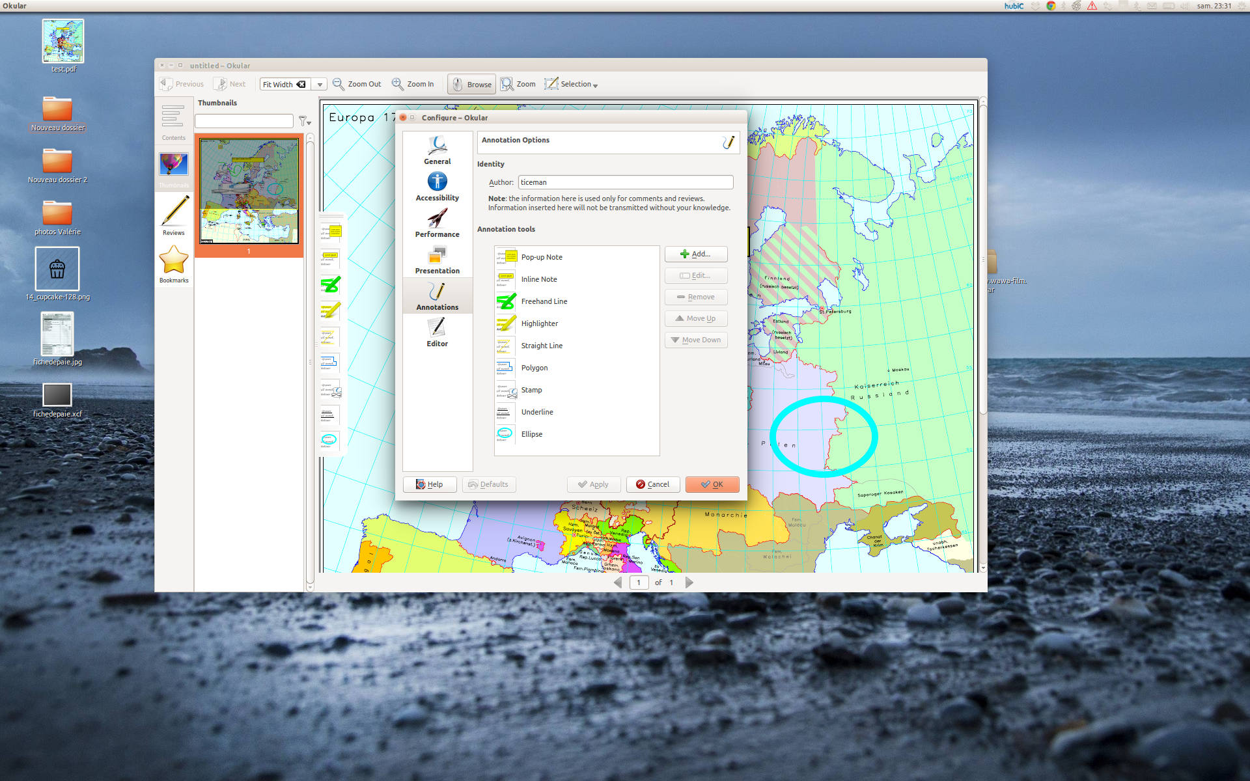The width and height of the screenshot is (1250, 781).
Task: Select Ellipse tool in list
Action: [576, 434]
